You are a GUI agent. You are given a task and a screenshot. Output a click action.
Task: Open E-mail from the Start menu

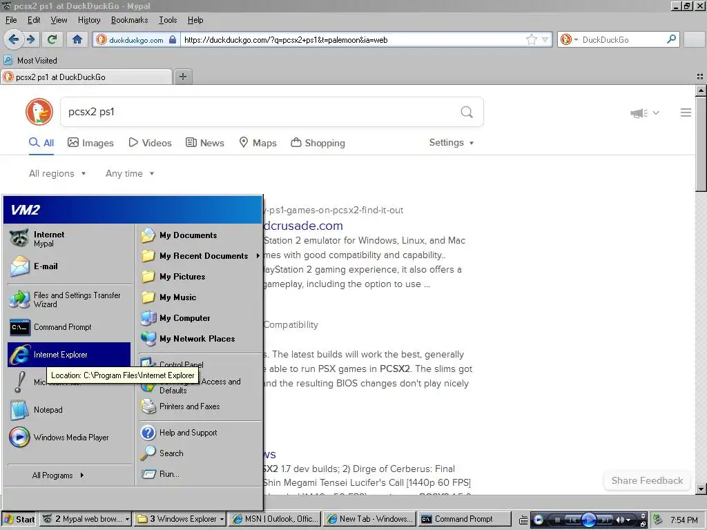69,266
